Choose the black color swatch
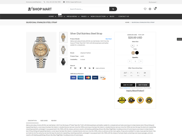The image size is (182, 136). [137, 53]
